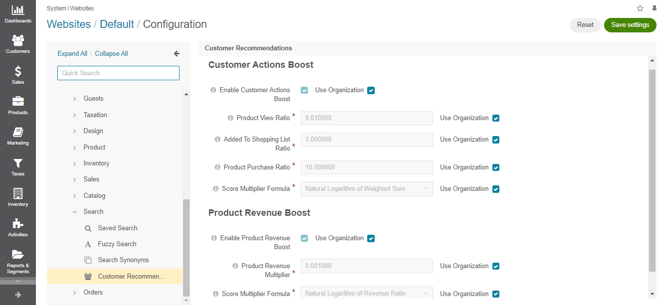Select Search Synonyms in the tree

(123, 260)
